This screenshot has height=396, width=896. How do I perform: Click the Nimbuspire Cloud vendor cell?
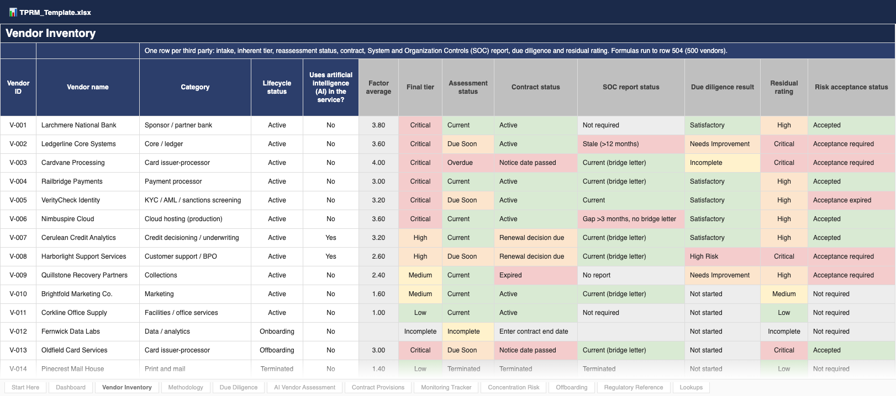tap(88, 219)
